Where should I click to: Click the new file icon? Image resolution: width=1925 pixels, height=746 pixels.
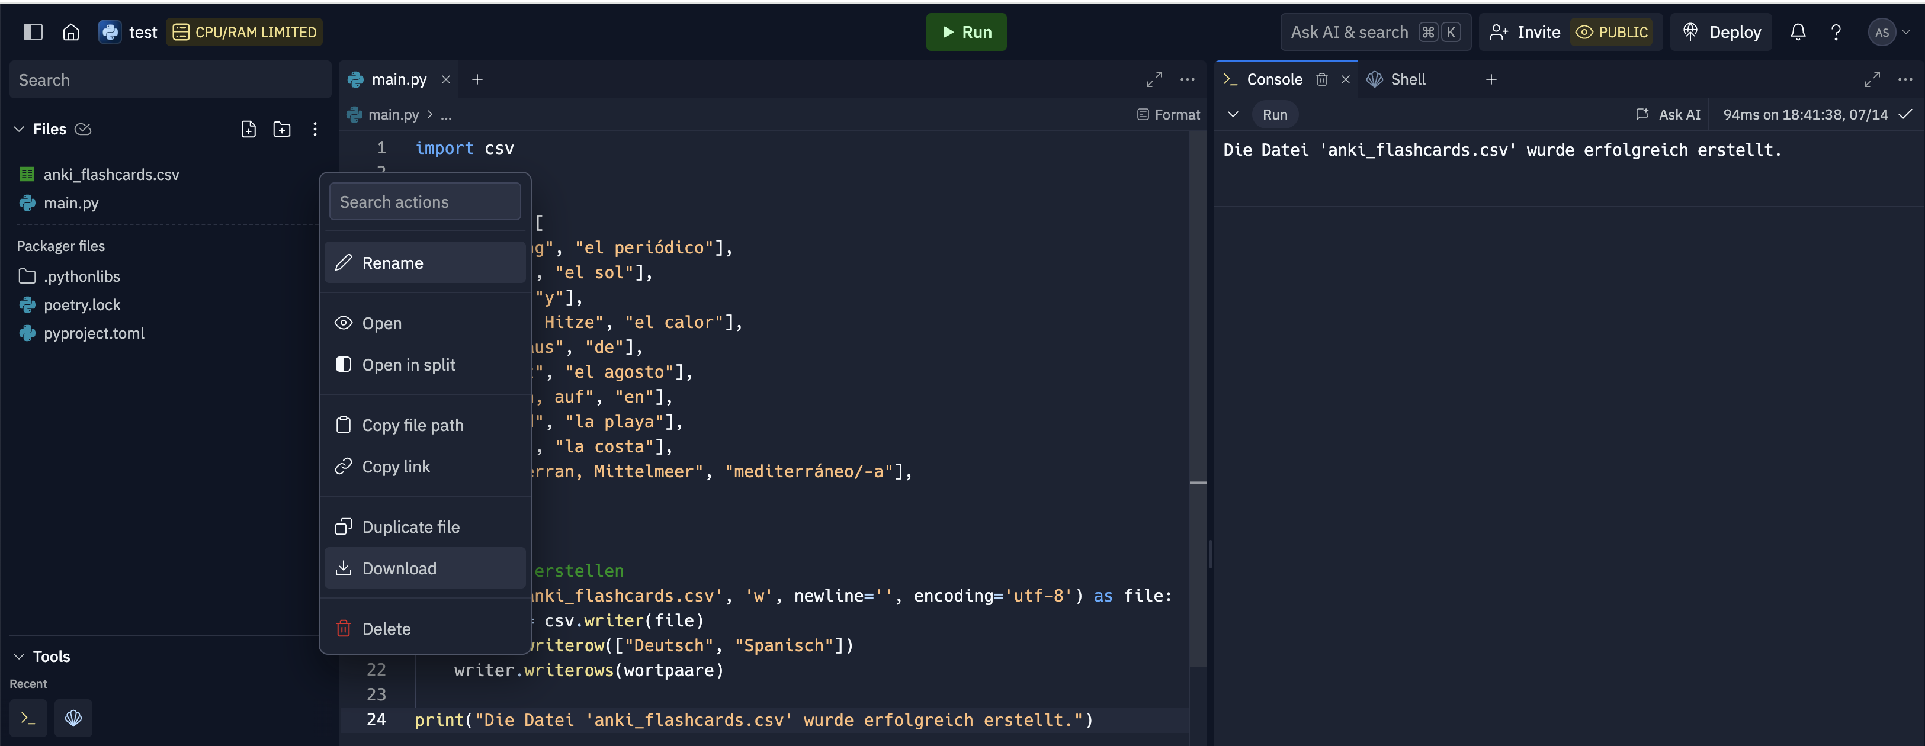[x=249, y=129]
